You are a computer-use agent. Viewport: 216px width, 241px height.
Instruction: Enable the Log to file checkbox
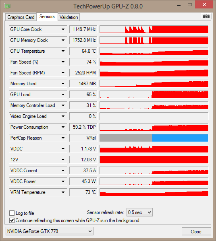click(12, 213)
